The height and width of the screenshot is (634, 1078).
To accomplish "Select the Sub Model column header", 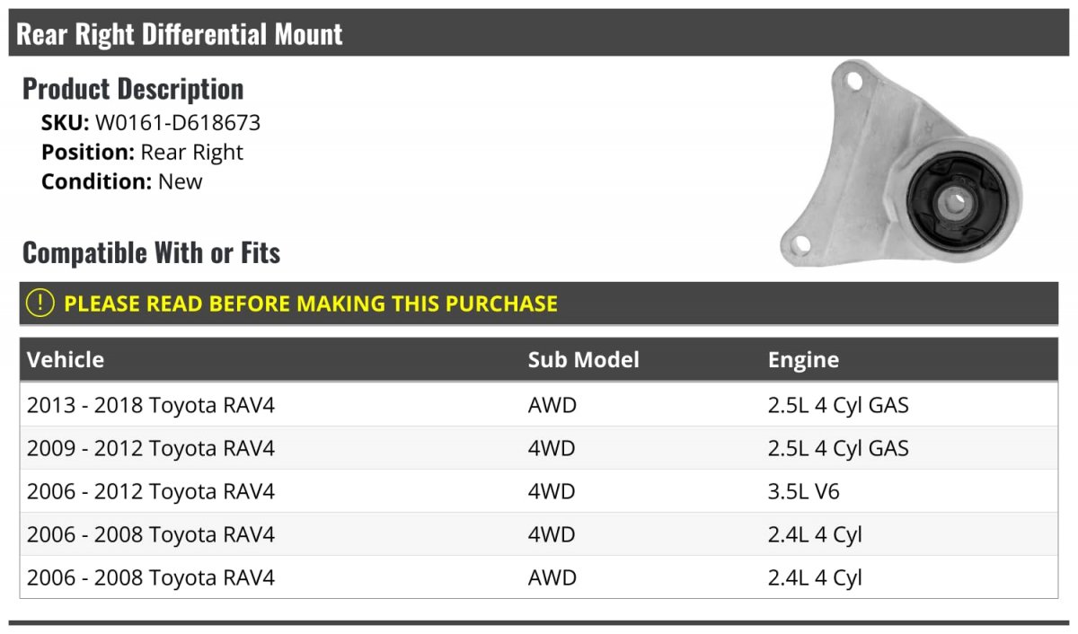I will tap(584, 360).
